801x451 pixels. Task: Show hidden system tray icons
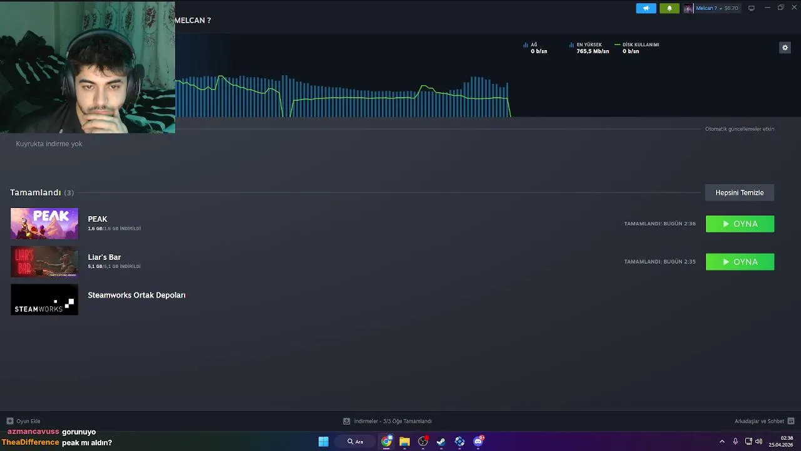(722, 442)
